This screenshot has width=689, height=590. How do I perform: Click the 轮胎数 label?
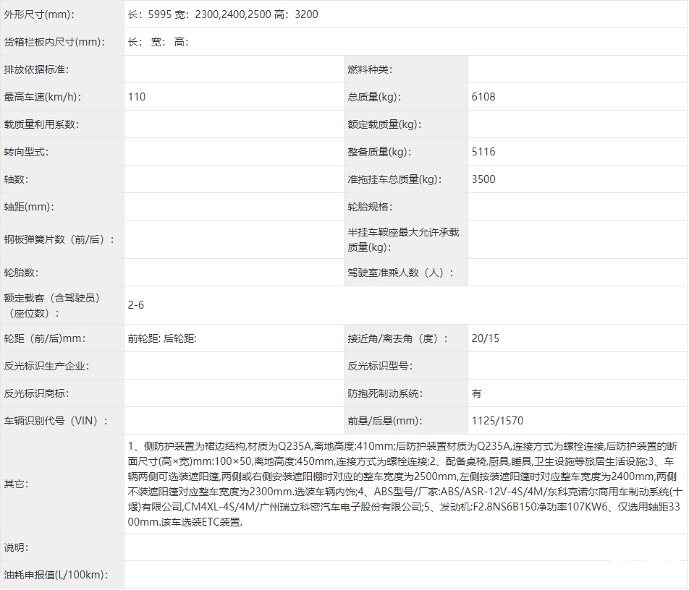point(21,273)
